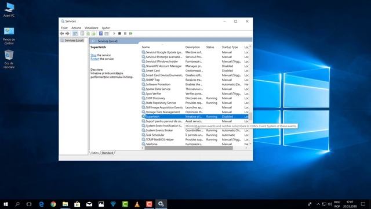This screenshot has width=371, height=209.
Task: Click the Back arrow in Services toolbar
Action: click(62, 34)
